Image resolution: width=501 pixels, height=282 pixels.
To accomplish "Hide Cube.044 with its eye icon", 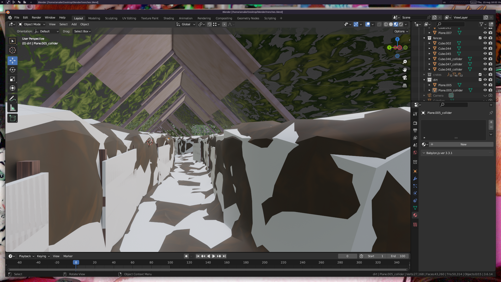I will click(x=485, y=48).
